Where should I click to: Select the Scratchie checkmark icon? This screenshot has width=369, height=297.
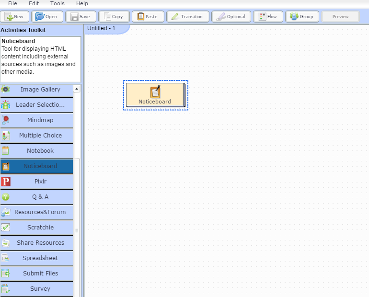[x=6, y=228]
